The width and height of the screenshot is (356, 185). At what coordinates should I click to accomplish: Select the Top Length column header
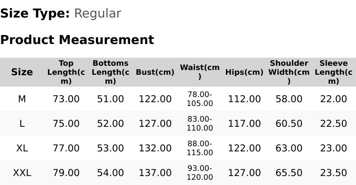66,72
